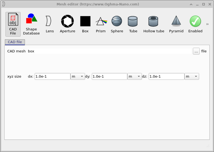Pick the Tube shape
The width and height of the screenshot is (214, 152).
coord(133,24)
